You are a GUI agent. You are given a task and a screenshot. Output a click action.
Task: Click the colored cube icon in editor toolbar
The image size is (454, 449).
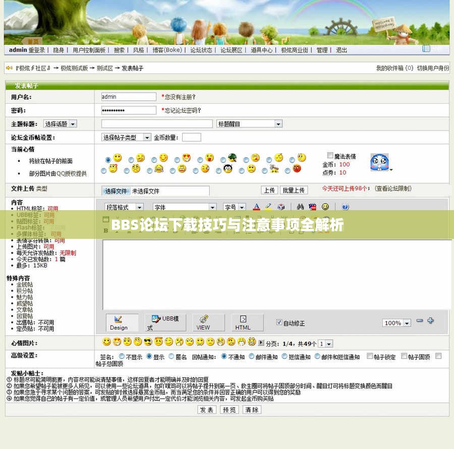pos(280,207)
